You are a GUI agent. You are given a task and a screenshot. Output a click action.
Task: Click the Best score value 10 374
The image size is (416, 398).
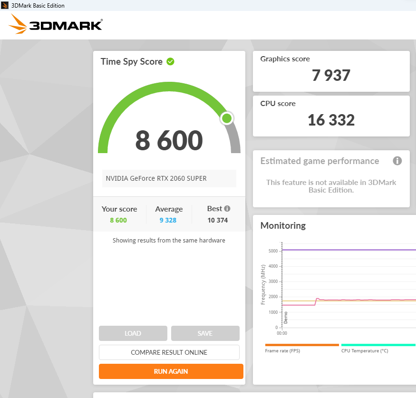point(218,220)
